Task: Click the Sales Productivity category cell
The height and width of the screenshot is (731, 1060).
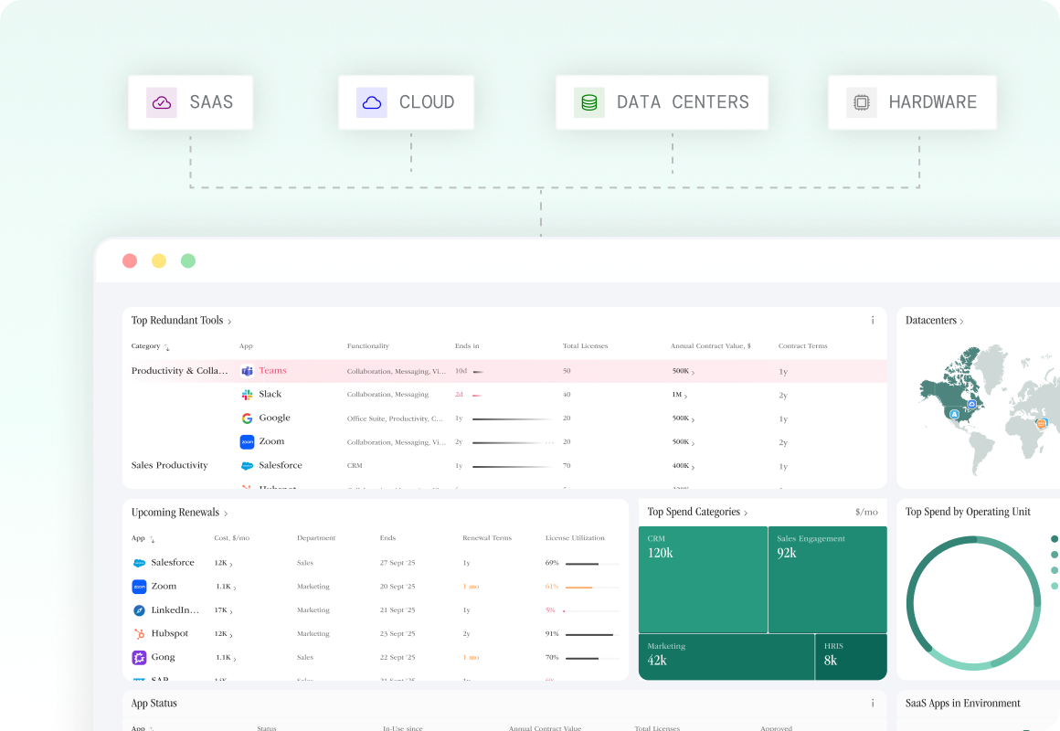Action: click(x=170, y=465)
